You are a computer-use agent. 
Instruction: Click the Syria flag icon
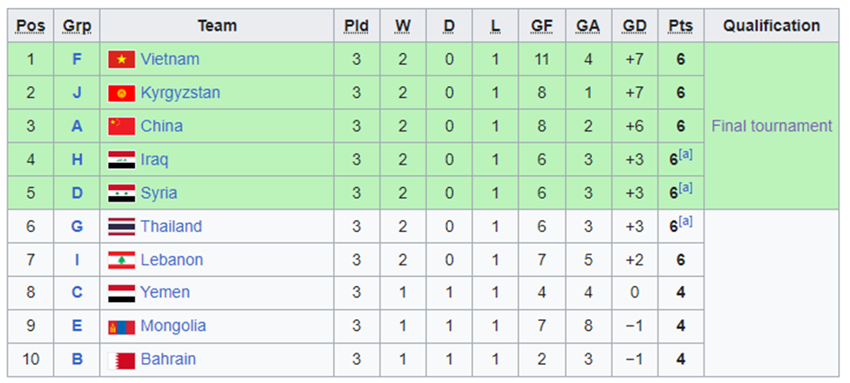121,193
